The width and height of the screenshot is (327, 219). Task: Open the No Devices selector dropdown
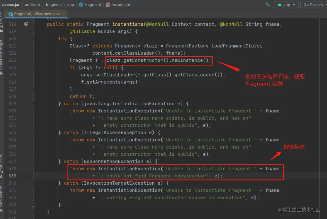click(314, 5)
